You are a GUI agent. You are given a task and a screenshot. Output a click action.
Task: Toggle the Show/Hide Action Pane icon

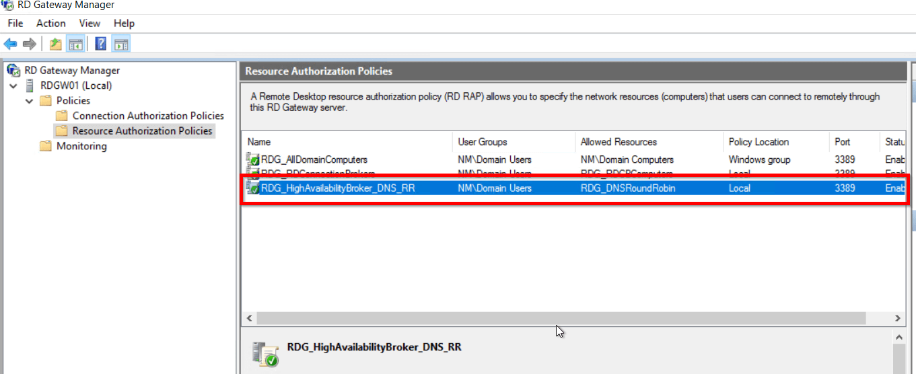[x=120, y=44]
